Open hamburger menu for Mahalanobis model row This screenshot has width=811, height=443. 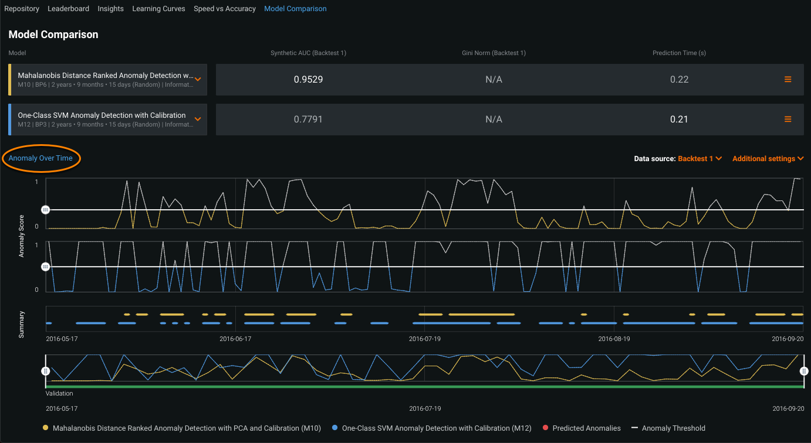pos(788,80)
